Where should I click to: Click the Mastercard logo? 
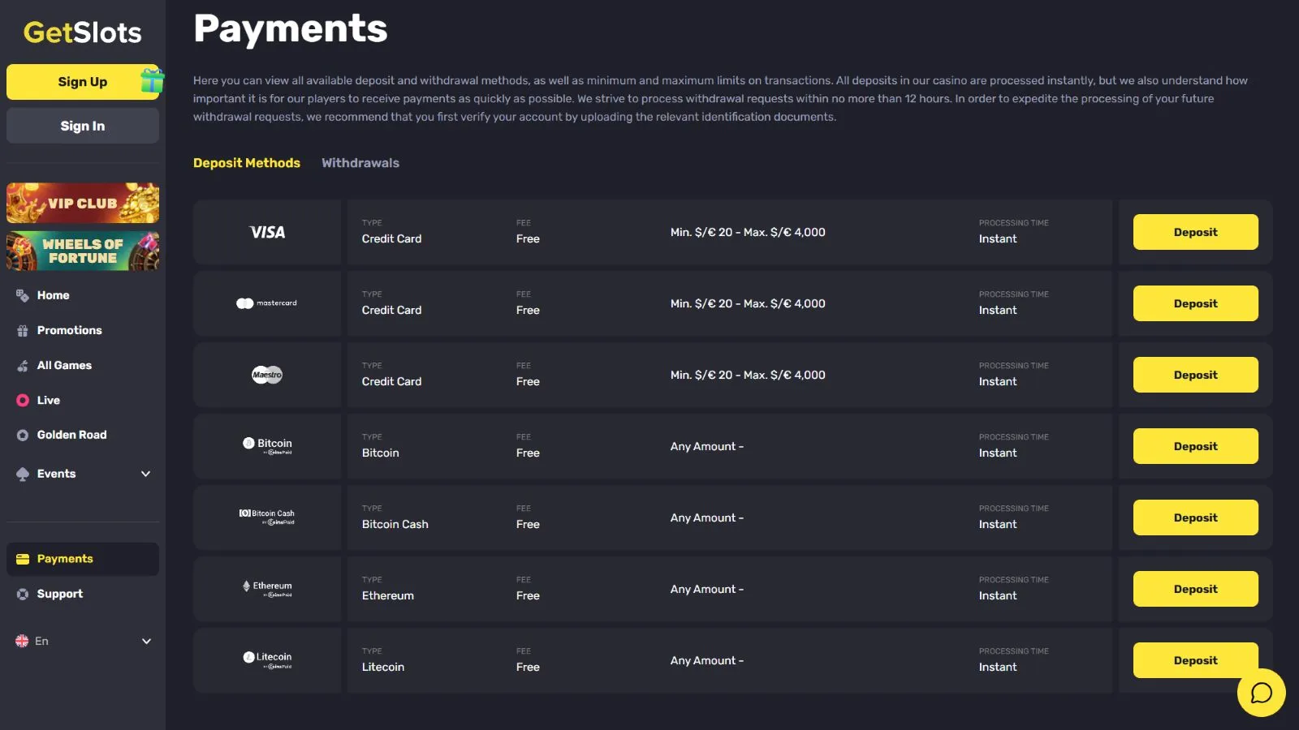tap(267, 303)
